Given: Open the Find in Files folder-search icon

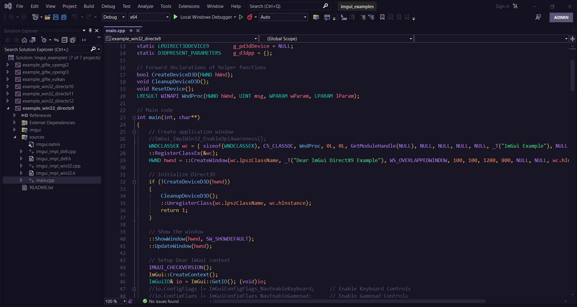Looking at the screenshot, I should click(316, 17).
